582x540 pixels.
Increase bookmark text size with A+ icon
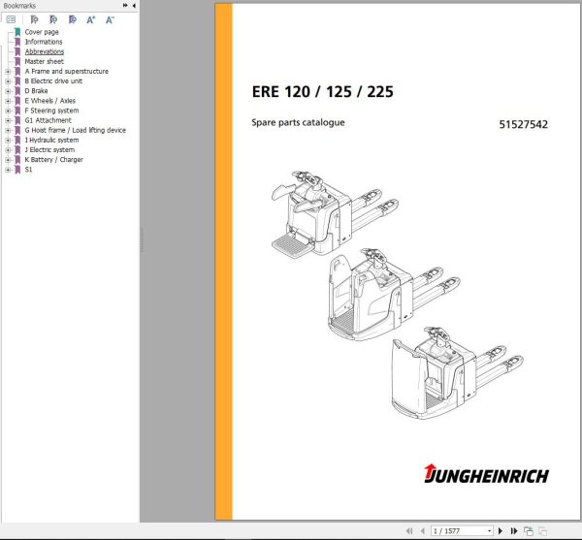tap(91, 19)
